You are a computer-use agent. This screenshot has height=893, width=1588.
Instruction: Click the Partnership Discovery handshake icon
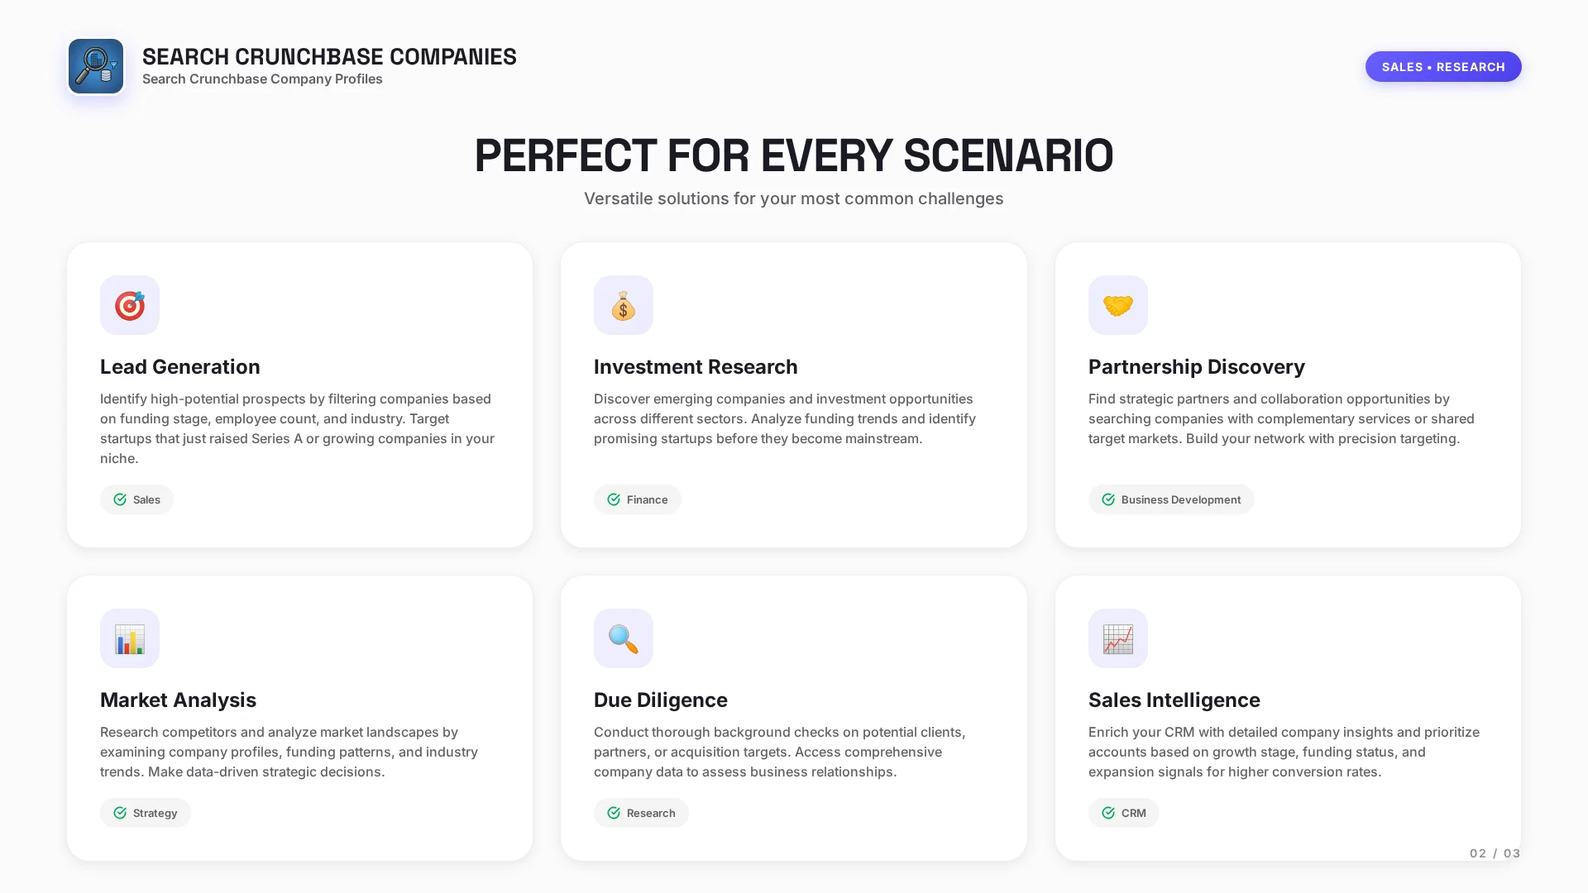click(x=1117, y=305)
